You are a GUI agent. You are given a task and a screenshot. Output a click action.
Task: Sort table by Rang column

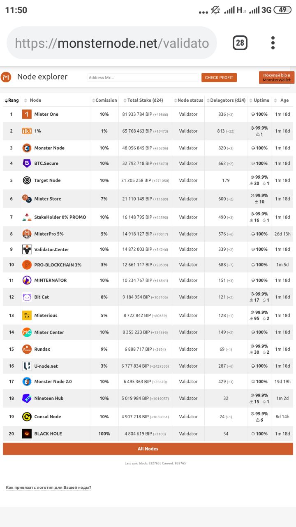click(12, 100)
